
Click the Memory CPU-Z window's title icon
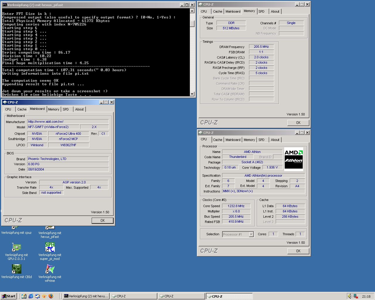(200, 4)
